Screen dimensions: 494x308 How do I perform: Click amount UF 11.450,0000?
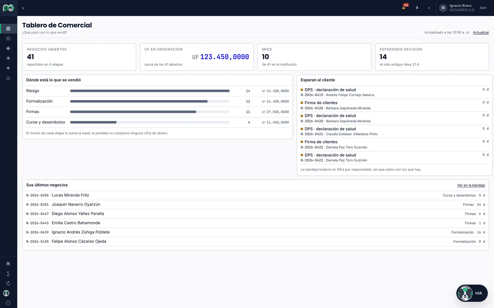pos(275,122)
